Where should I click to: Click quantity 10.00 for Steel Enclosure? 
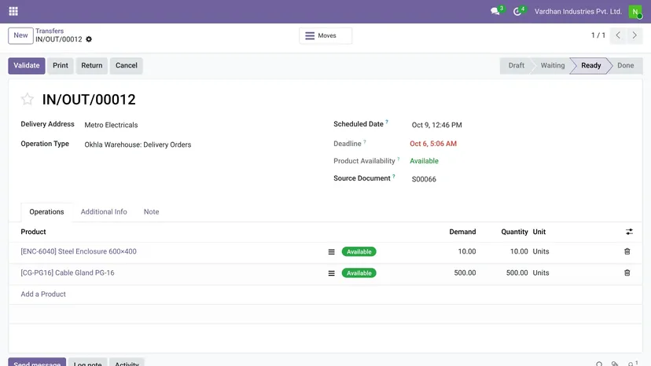click(519, 251)
